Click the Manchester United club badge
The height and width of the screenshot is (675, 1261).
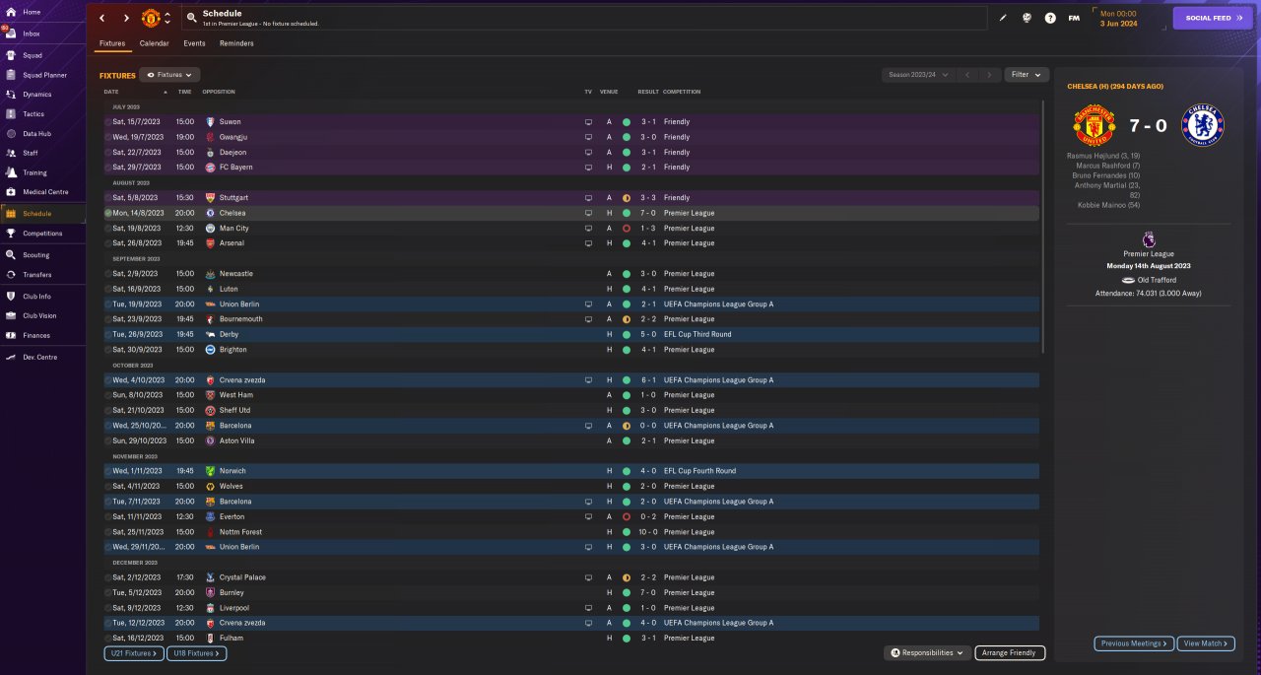[x=151, y=18]
